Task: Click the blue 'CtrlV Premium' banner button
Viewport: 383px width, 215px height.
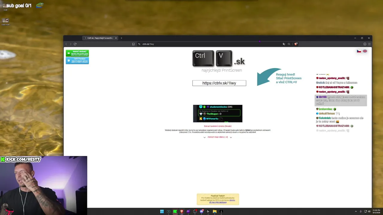Action: pos(77,60)
